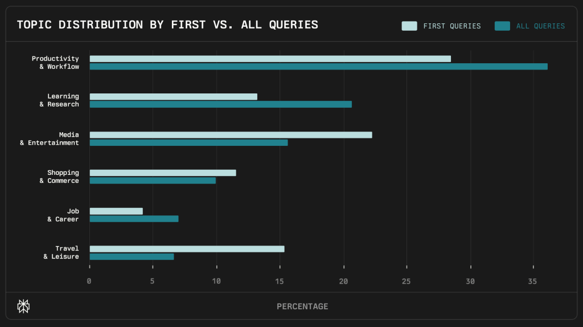Select the Productivity & Workflow category label
This screenshot has width=583, height=327.
55,63
